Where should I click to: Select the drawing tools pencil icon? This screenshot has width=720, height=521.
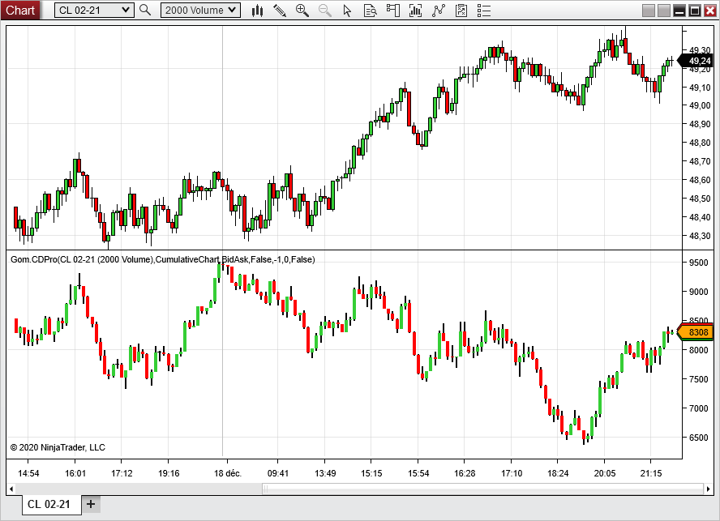(x=280, y=11)
